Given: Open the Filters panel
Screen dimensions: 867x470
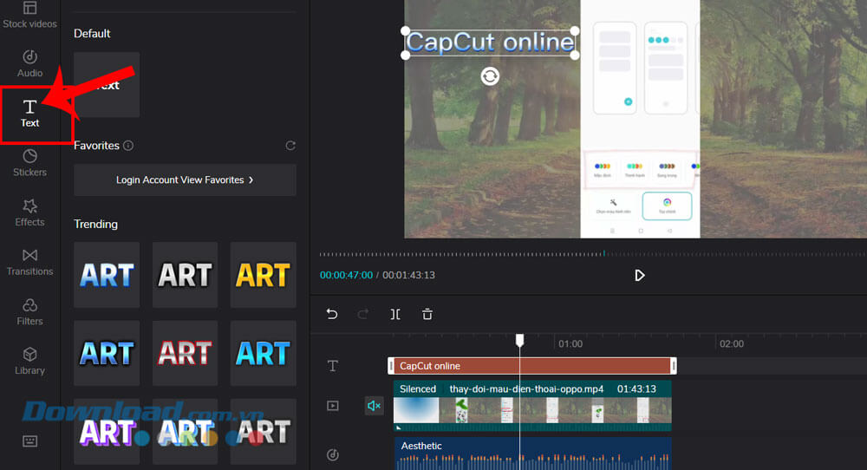Looking at the screenshot, I should (29, 310).
